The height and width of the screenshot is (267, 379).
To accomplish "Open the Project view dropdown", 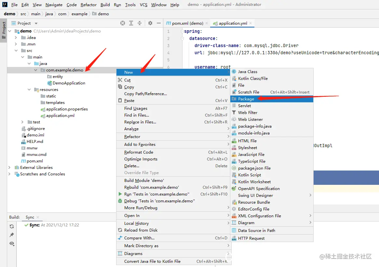I will (x=36, y=23).
